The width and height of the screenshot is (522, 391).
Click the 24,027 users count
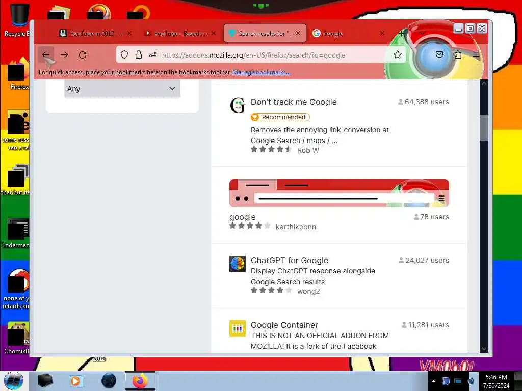pos(424,260)
